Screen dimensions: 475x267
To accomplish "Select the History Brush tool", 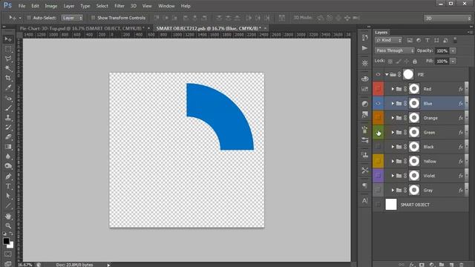I will [8, 127].
